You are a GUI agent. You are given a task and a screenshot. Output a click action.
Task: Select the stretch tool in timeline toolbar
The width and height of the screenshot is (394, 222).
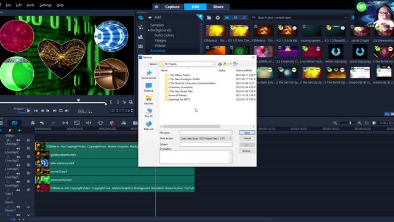pos(89,123)
